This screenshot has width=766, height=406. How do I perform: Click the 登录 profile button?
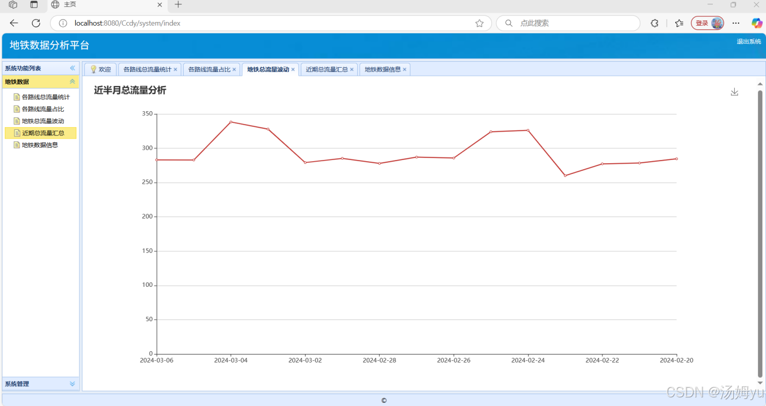[707, 23]
